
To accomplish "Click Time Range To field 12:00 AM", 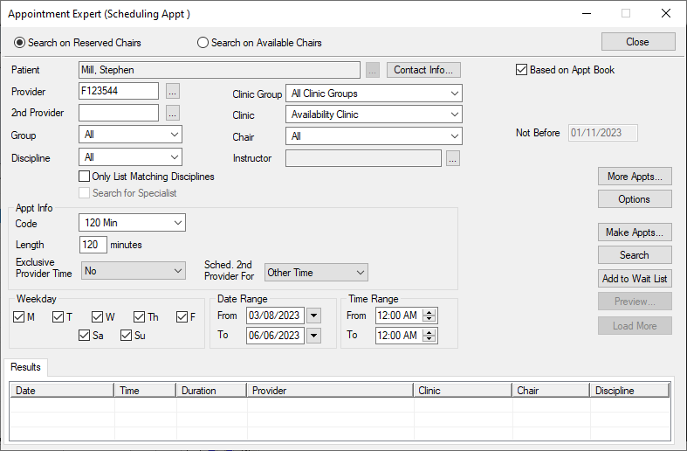I will pos(399,336).
